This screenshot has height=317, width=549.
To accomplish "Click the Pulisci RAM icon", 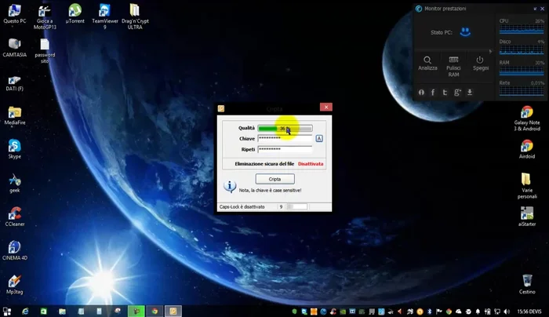I will click(x=453, y=61).
